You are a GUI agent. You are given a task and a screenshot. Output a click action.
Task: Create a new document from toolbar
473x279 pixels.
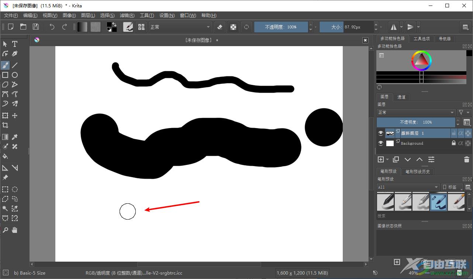click(x=11, y=27)
